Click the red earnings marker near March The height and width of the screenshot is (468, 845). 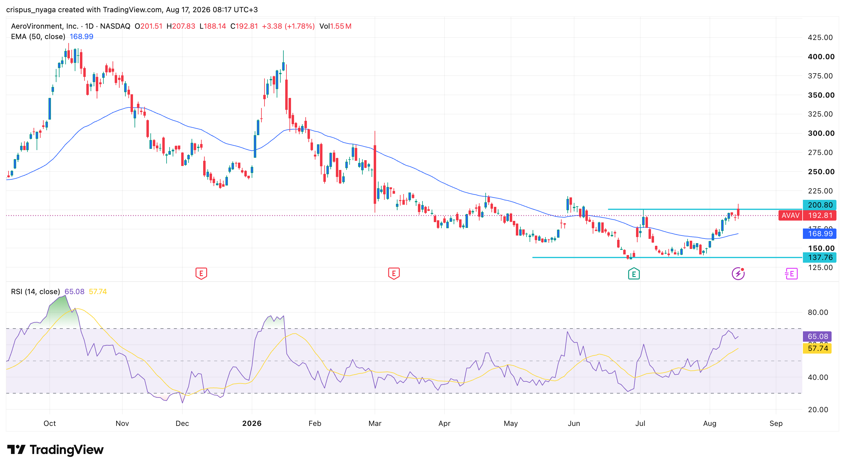394,273
